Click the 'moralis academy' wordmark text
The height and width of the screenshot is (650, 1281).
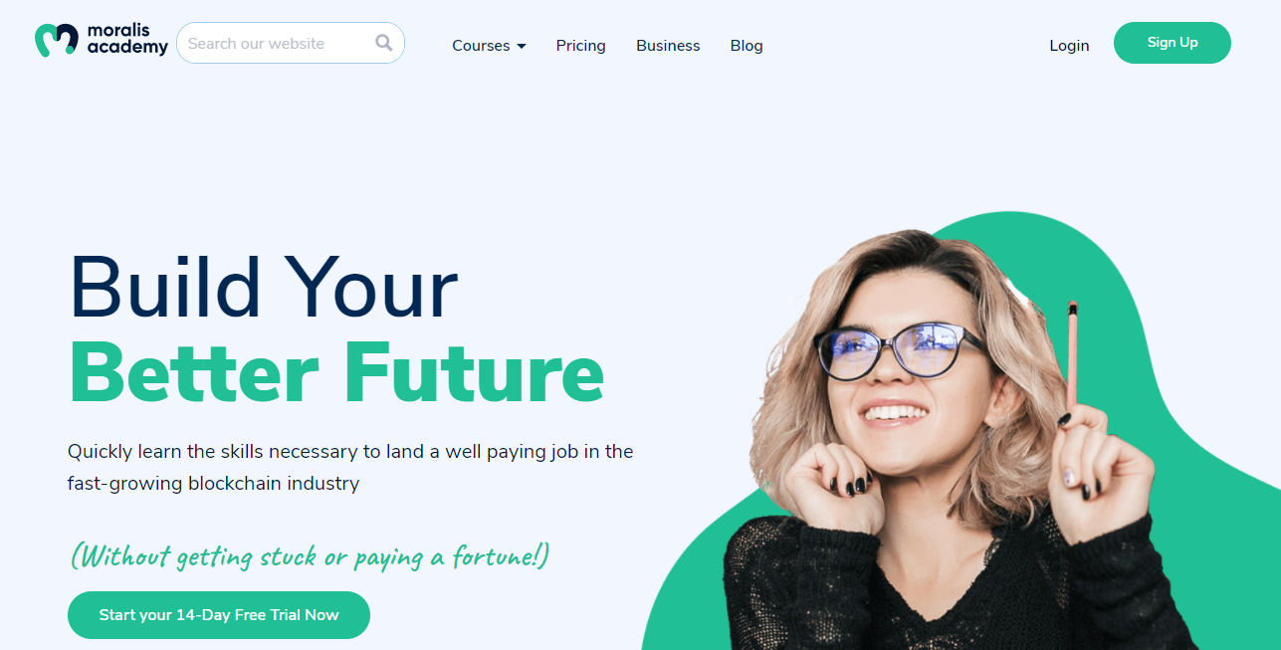click(x=127, y=40)
